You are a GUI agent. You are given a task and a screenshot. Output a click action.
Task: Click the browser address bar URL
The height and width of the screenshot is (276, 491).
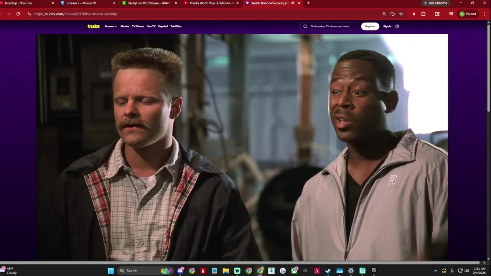[76, 14]
